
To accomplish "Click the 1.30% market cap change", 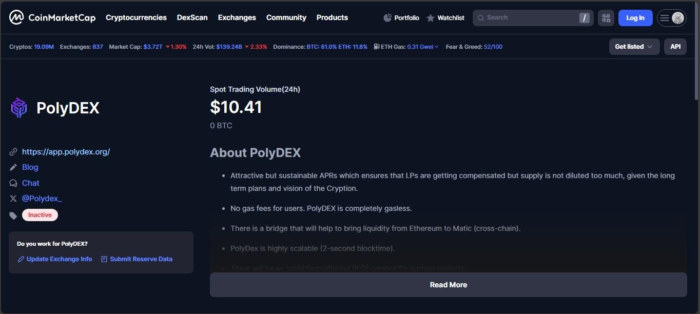I will click(x=176, y=47).
